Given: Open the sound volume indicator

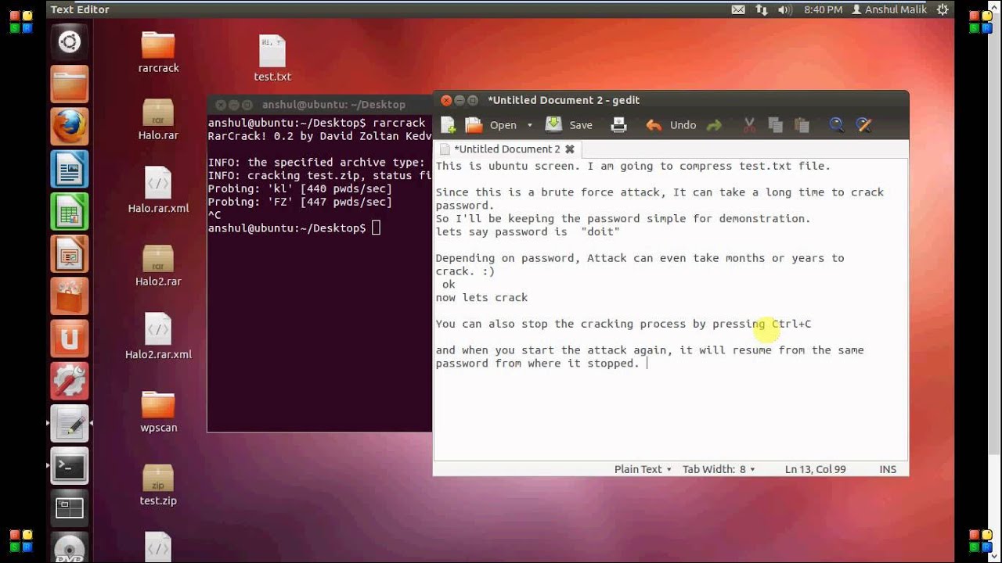Looking at the screenshot, I should [x=786, y=9].
